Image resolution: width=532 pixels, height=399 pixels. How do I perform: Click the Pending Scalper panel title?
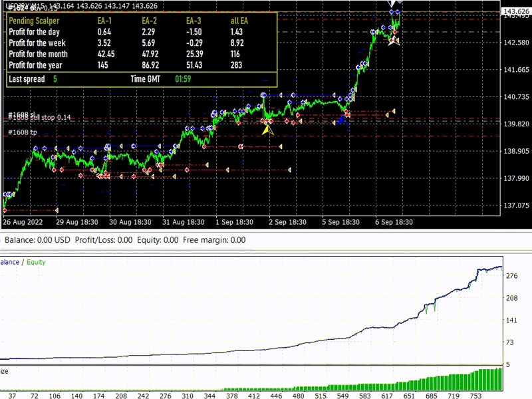click(x=34, y=21)
